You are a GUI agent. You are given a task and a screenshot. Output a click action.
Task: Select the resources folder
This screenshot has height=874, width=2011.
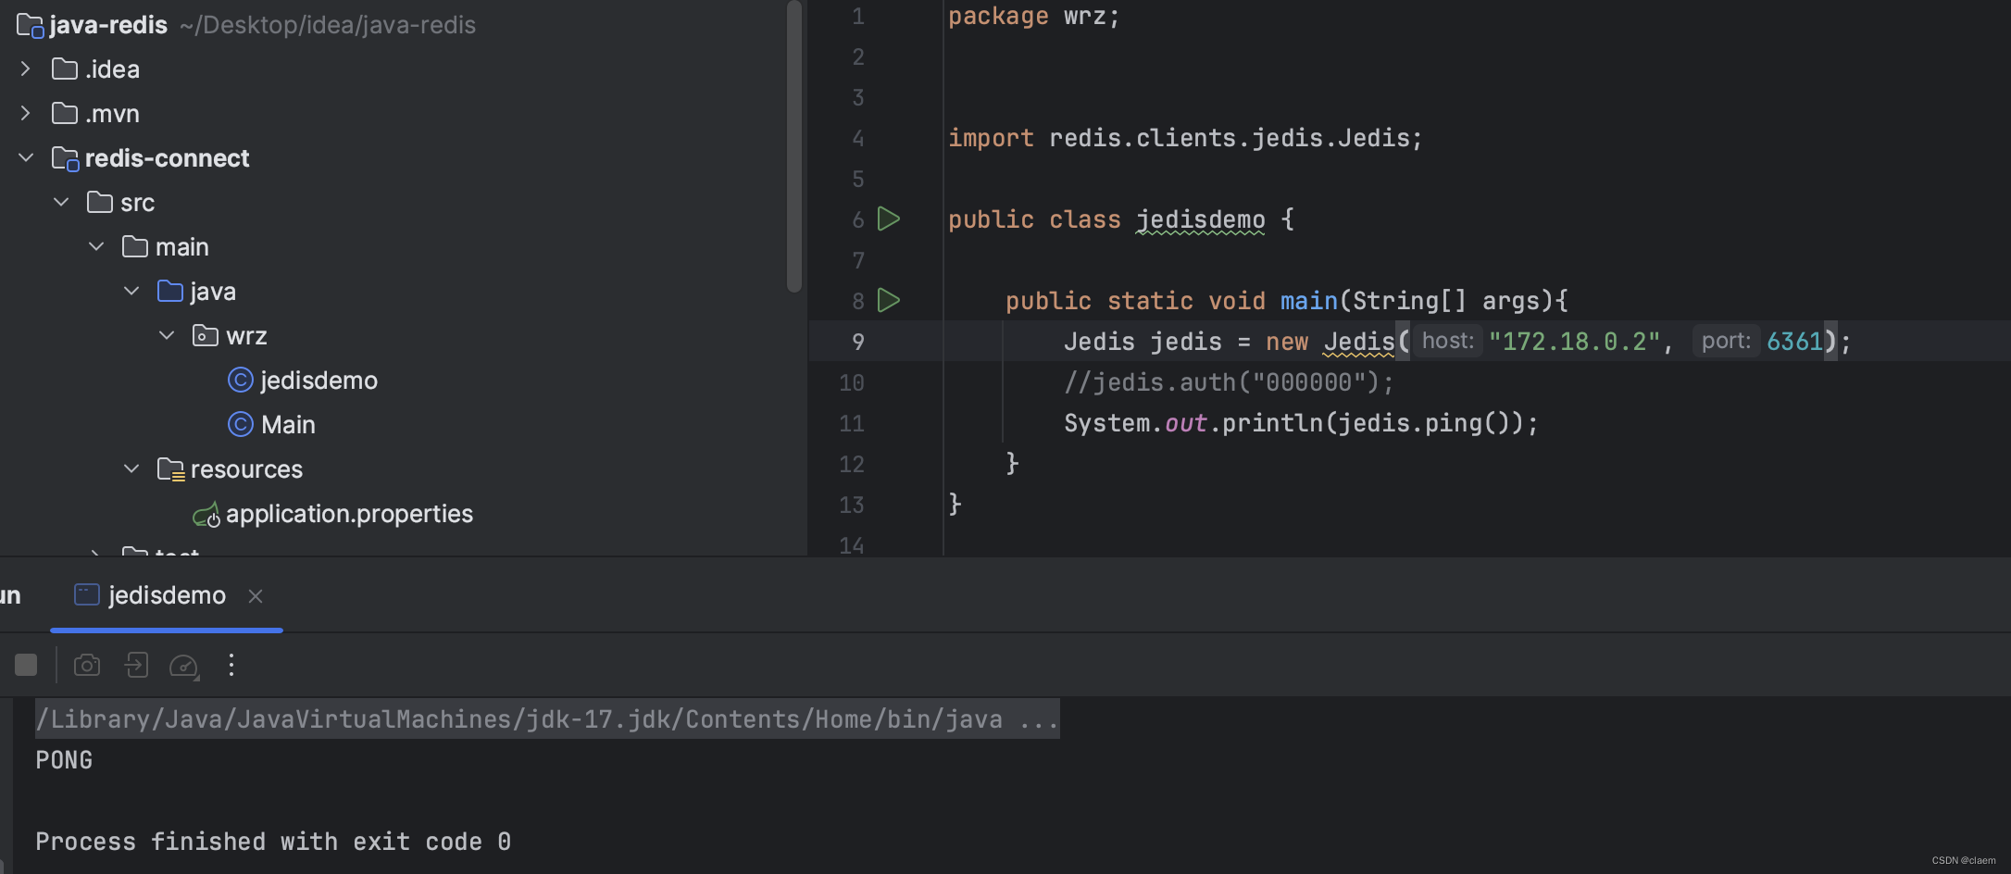point(246,469)
